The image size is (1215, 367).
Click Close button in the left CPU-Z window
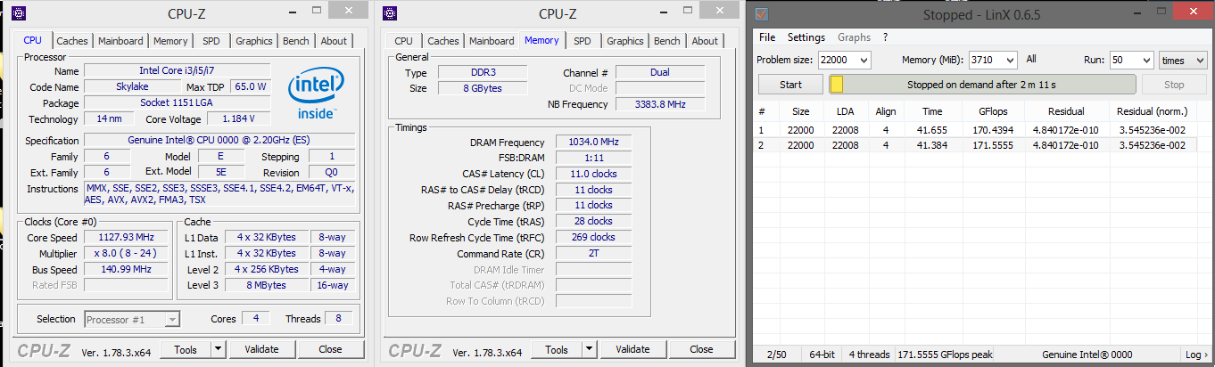(330, 350)
